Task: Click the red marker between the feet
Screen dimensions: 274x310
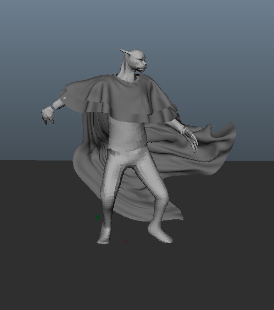Action: coord(127,242)
